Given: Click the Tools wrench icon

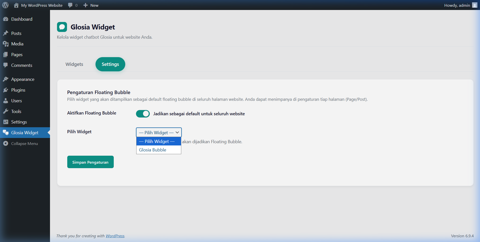Looking at the screenshot, I should (5, 112).
